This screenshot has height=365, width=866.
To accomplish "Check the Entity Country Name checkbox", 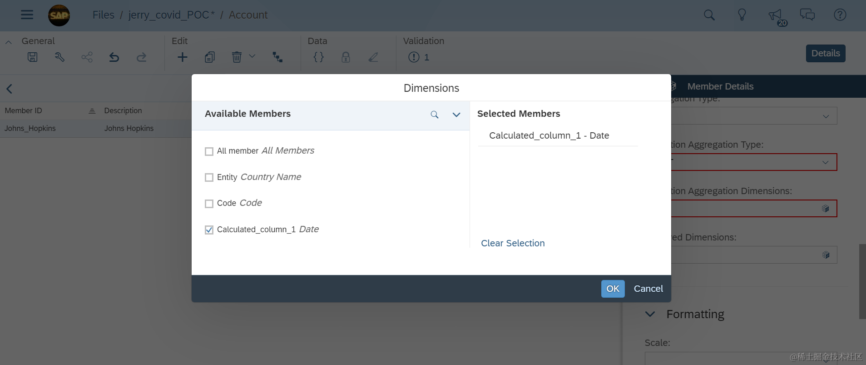I will 209,177.
